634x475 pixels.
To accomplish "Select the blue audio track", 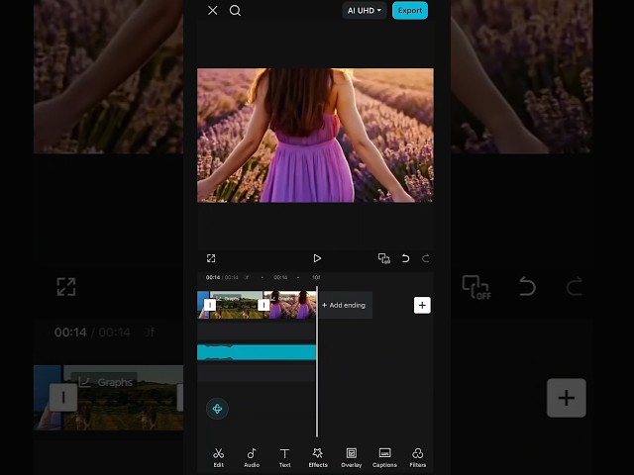I will [x=257, y=352].
